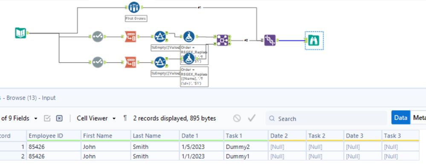426x168 pixels.
Task: Select the Smith cell in record 2
Action: click(x=155, y=157)
